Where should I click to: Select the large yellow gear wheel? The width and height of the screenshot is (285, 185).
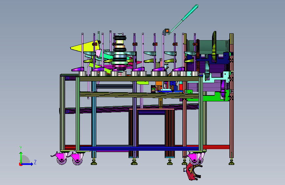tap(214, 47)
